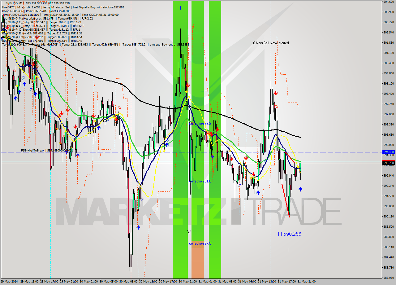Click the '30 May 09:00' time axis label
This screenshot has height=285, width=396.
tap(128, 282)
